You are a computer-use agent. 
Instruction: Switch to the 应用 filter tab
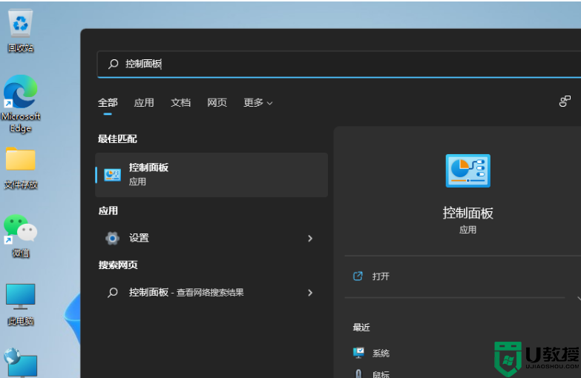pos(144,103)
